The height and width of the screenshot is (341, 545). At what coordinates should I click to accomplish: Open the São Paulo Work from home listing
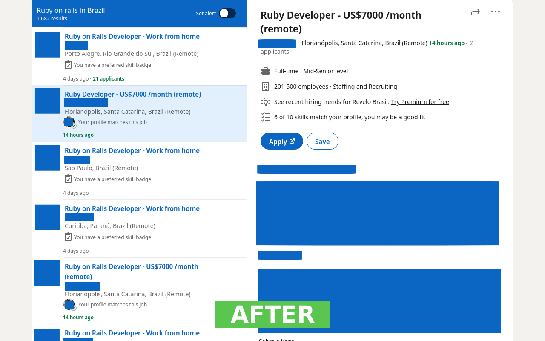point(132,150)
